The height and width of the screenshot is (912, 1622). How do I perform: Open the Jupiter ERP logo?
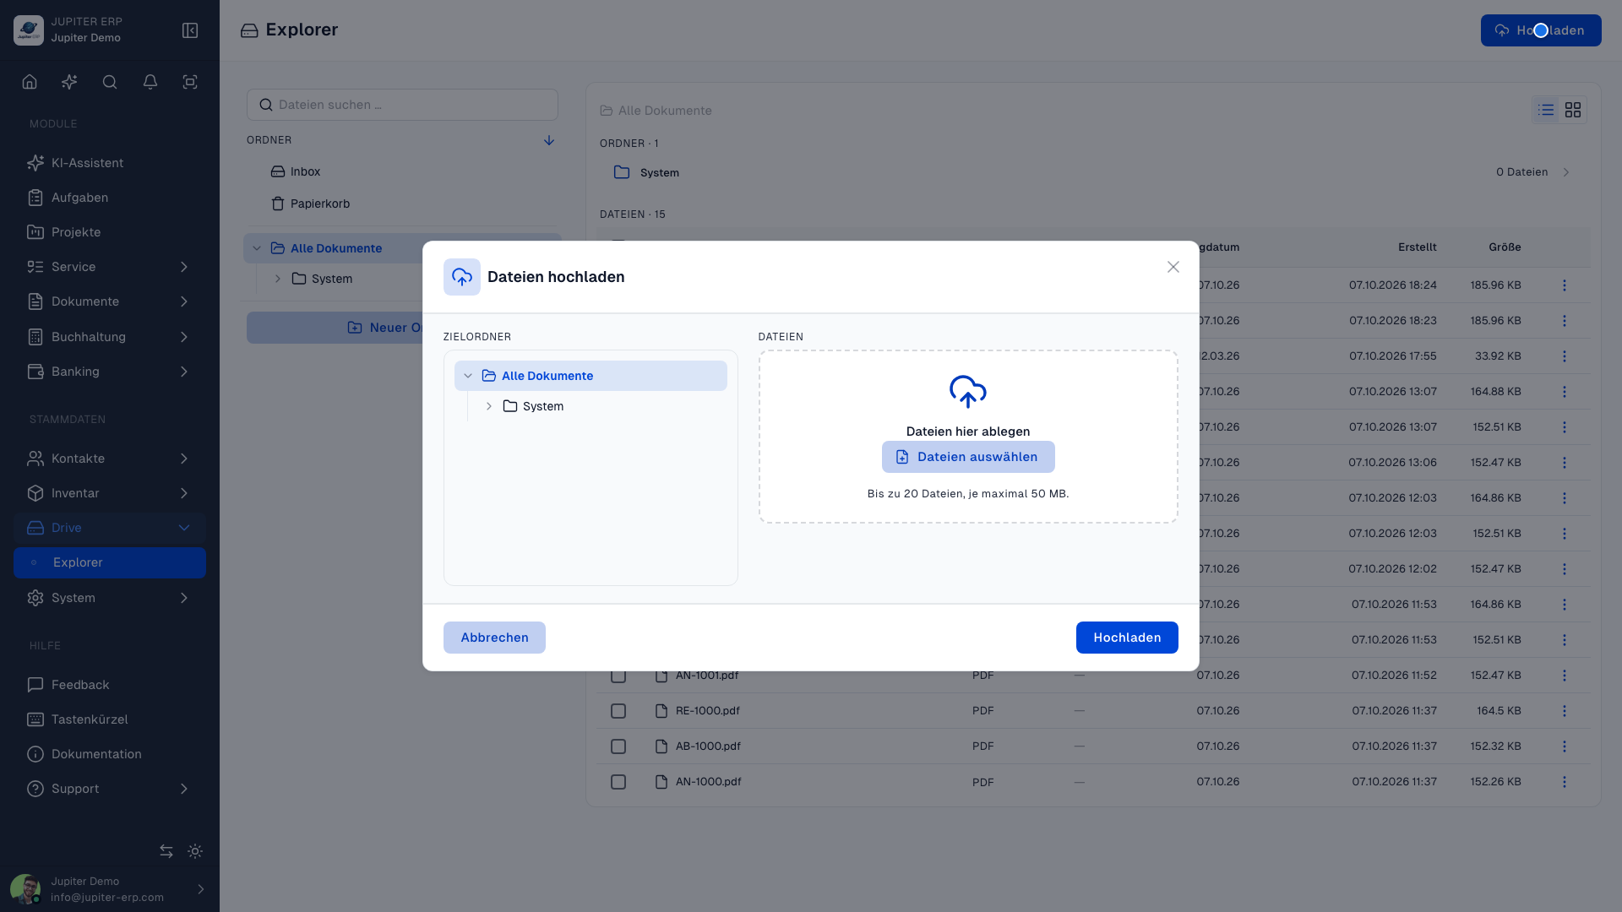pos(29,30)
